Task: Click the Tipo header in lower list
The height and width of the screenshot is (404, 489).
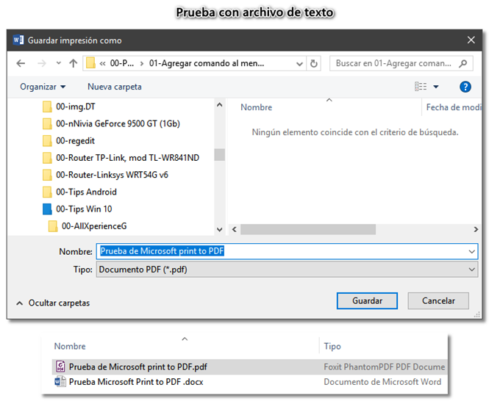Action: pyautogui.click(x=332, y=347)
